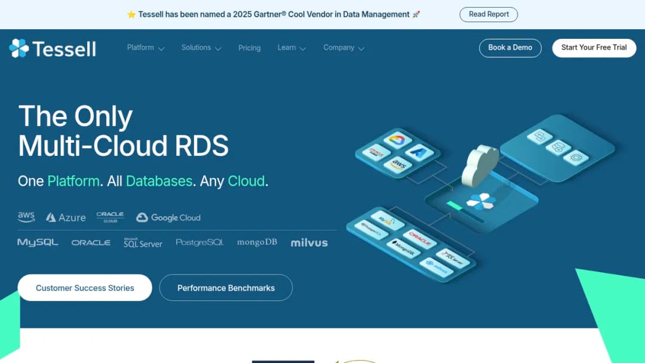Click the star icon in the announcement bar
The image size is (645, 363).
[x=131, y=14]
